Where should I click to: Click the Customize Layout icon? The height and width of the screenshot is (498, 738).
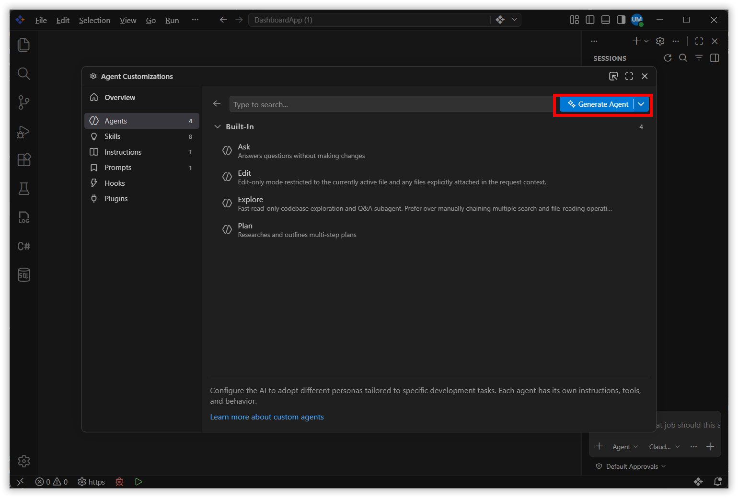[574, 20]
